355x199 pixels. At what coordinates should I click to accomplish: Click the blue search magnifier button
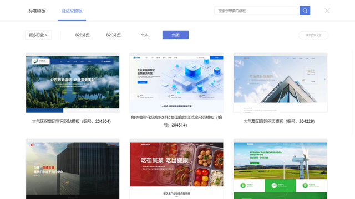(305, 11)
